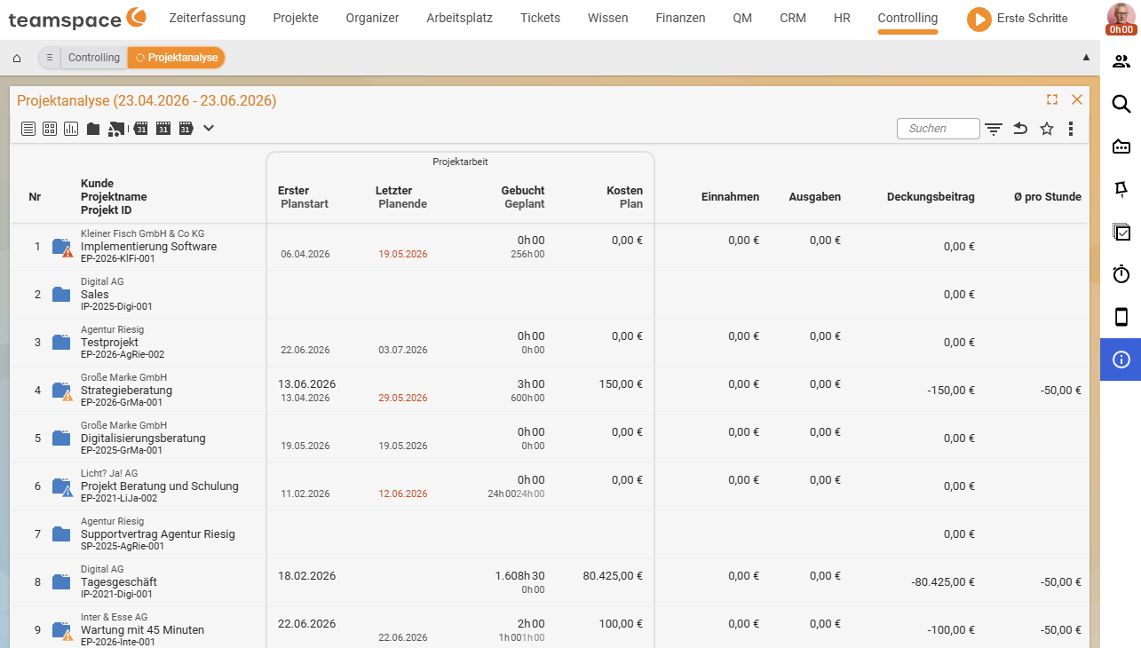
Task: Jump to next calendar period
Action: [186, 129]
